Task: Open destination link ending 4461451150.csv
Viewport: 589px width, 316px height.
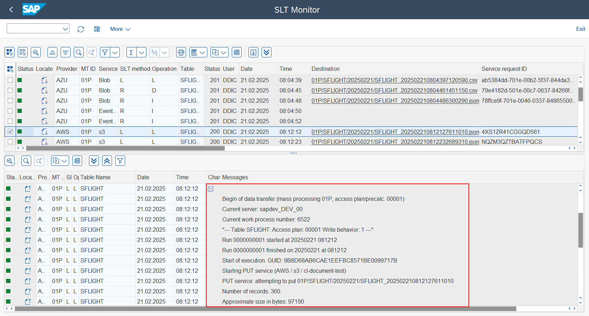Action: [x=395, y=90]
